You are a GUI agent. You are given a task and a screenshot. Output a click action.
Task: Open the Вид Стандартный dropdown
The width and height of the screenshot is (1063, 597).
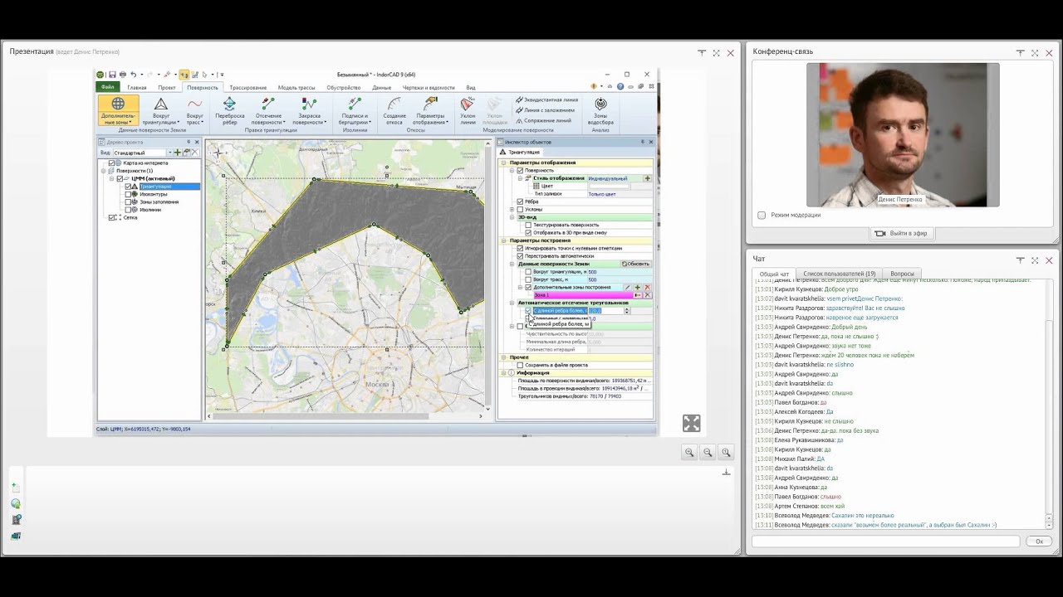click(x=142, y=153)
